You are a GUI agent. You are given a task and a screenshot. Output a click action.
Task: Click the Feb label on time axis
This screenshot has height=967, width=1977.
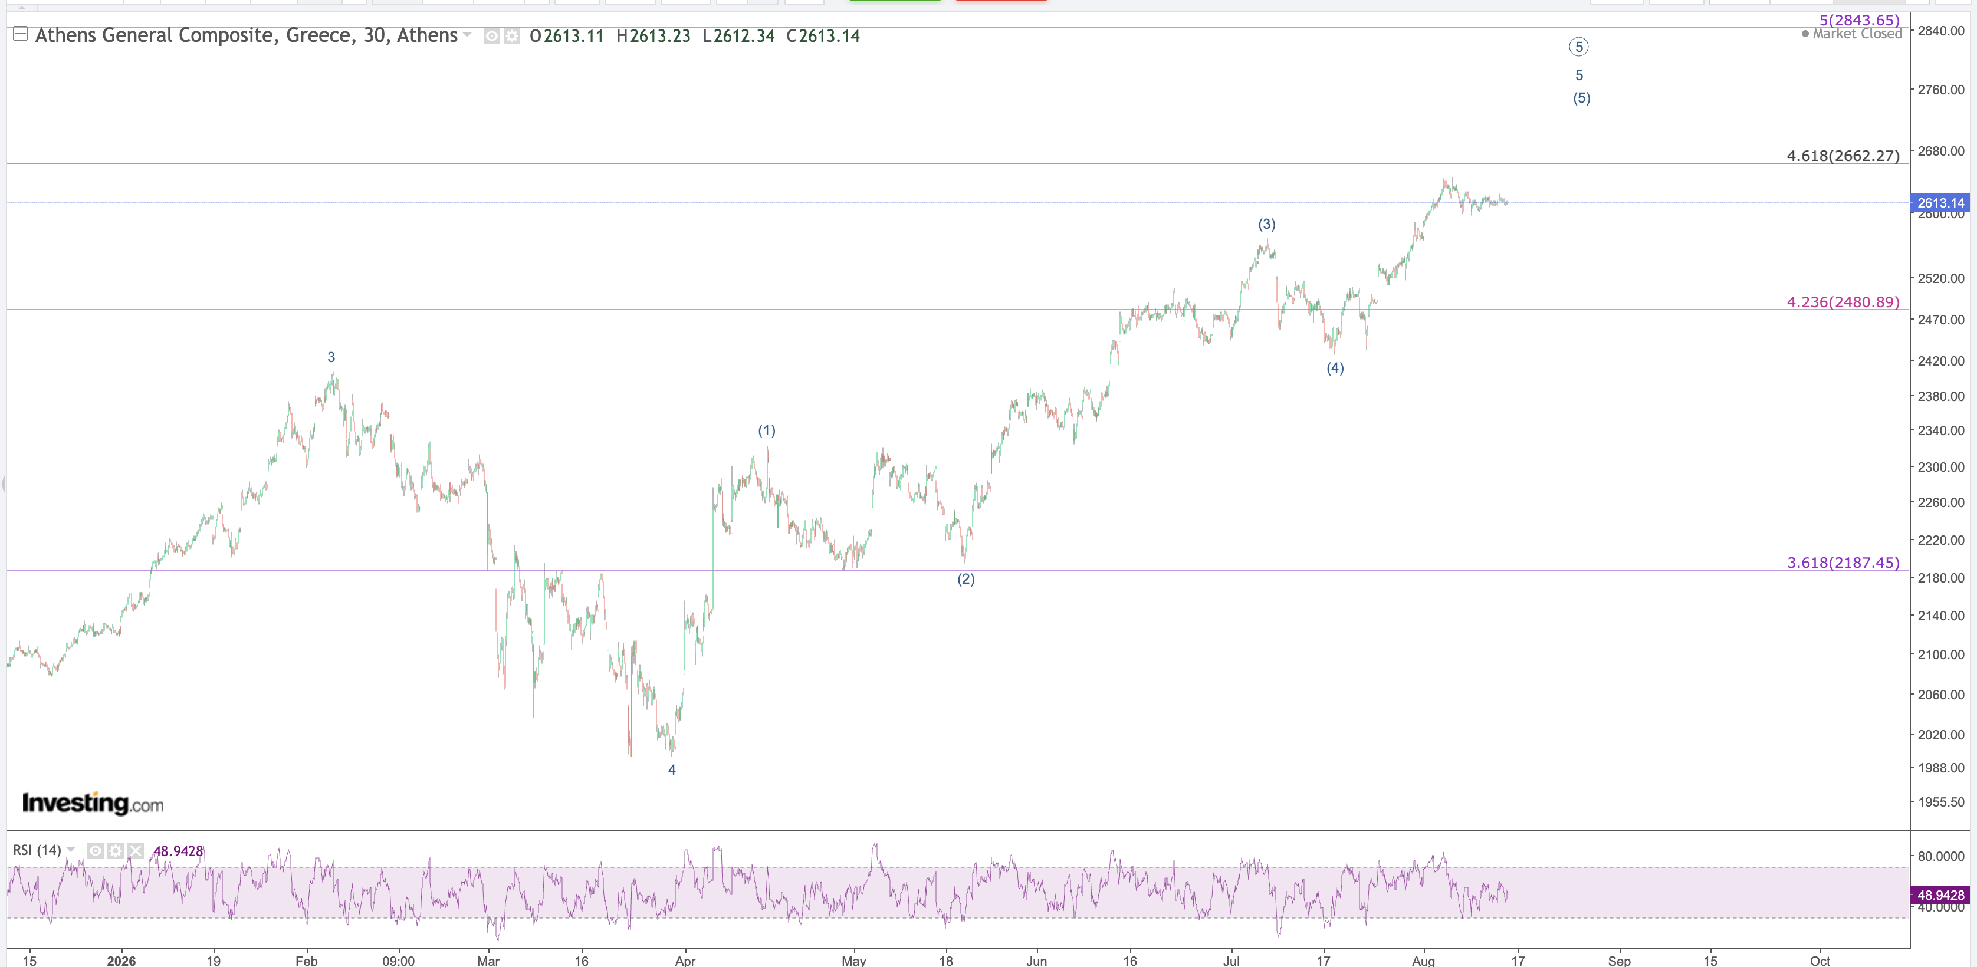(306, 960)
